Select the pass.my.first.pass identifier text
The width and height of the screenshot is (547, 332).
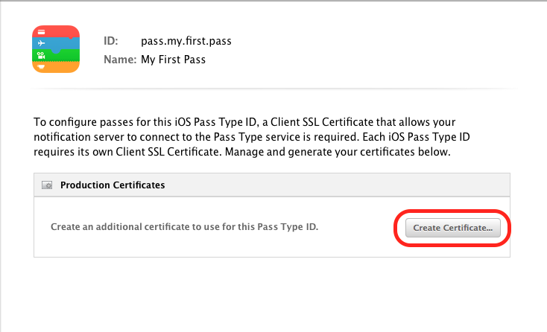point(186,41)
